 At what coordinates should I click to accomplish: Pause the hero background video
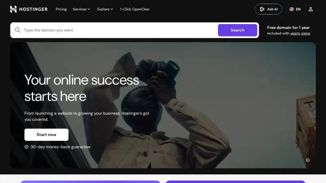pyautogui.click(x=307, y=160)
